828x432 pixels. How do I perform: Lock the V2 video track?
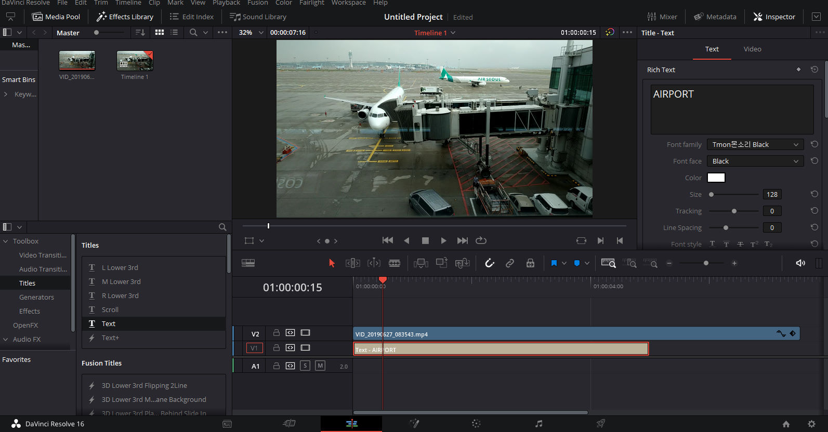pyautogui.click(x=277, y=333)
